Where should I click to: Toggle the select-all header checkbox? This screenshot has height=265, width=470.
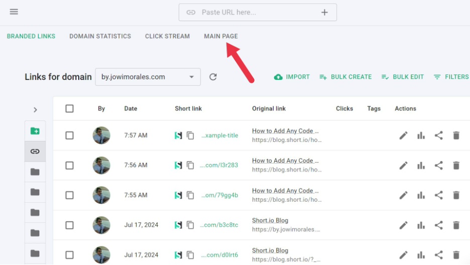tap(69, 108)
